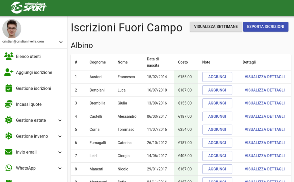The image size is (294, 182).
Task: Expand the WhatsApp submenu chevron
Action: pos(60,168)
